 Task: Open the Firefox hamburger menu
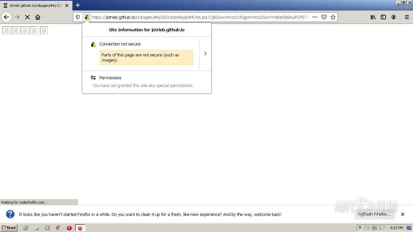(407, 17)
